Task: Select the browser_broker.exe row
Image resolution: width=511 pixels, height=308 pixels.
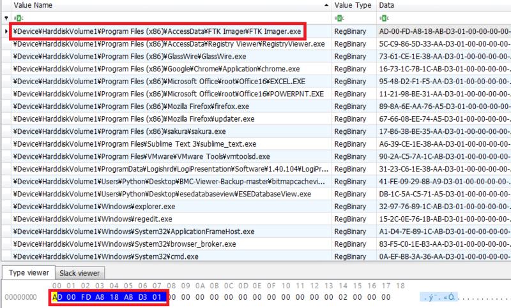Action: click(x=256, y=244)
